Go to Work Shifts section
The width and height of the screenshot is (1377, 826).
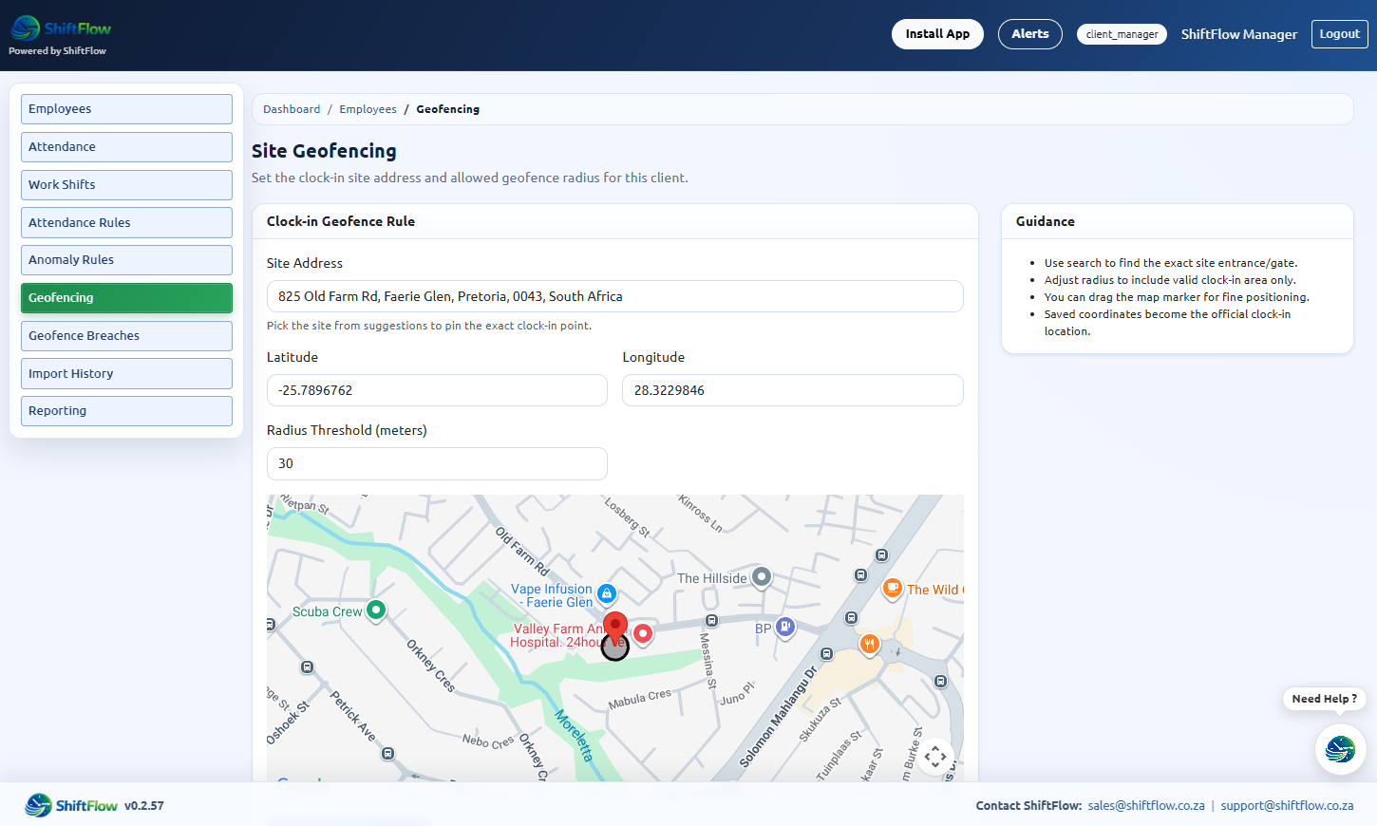(126, 185)
